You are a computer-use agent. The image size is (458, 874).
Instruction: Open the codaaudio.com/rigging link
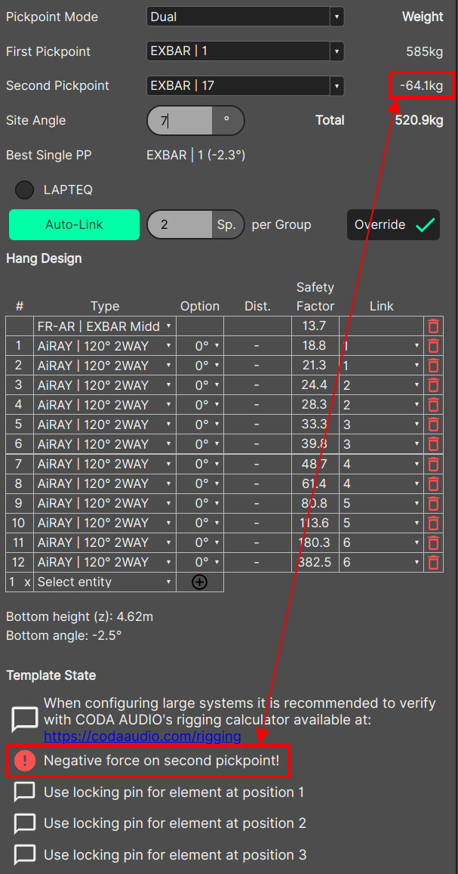142,736
